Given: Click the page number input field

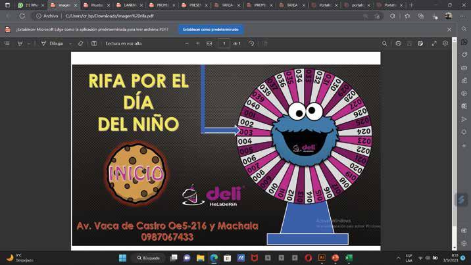Looking at the screenshot, I should (224, 43).
